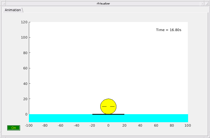The width and height of the screenshot is (210, 138).
Task: Click the x-axis label -80
Action: click(45, 126)
